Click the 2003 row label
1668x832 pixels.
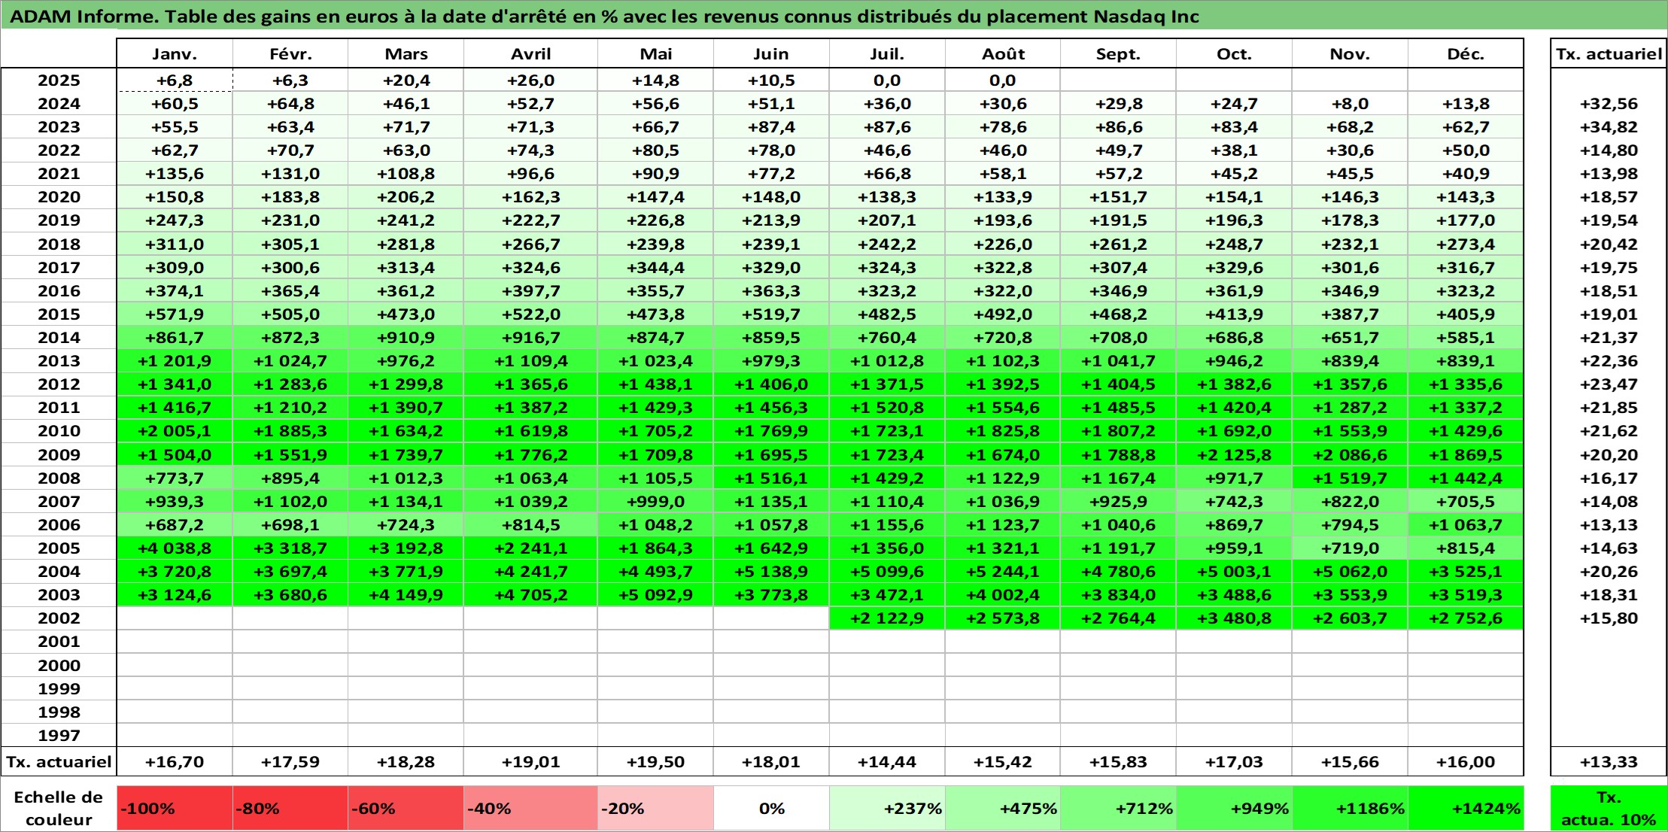tap(59, 595)
